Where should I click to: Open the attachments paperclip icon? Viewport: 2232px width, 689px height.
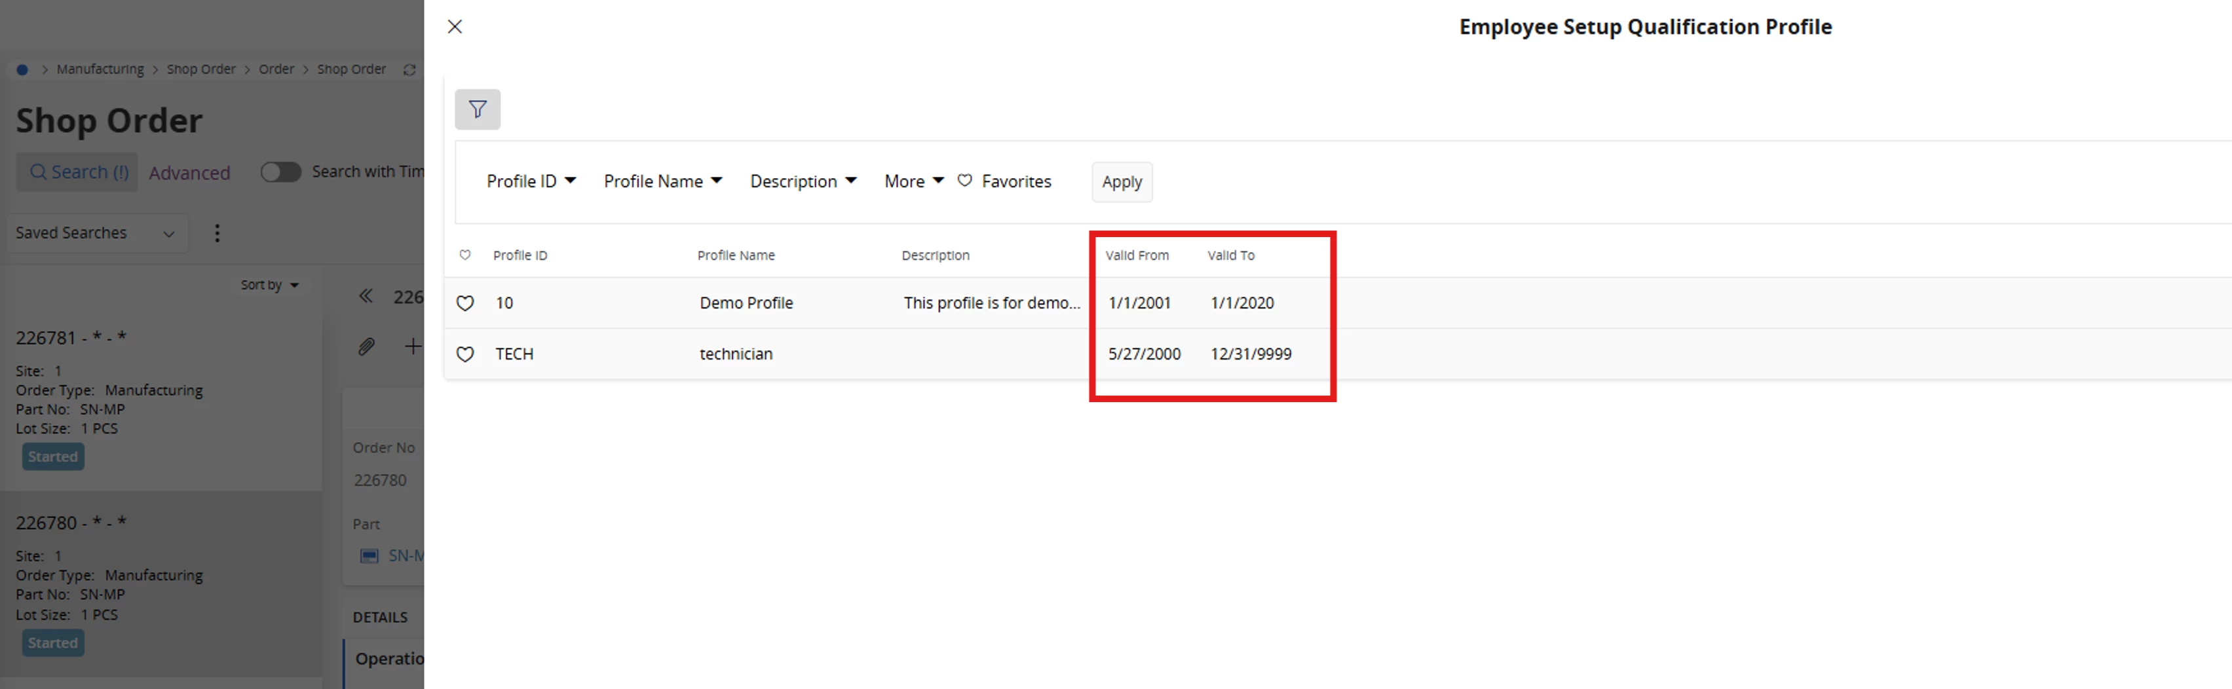366,346
